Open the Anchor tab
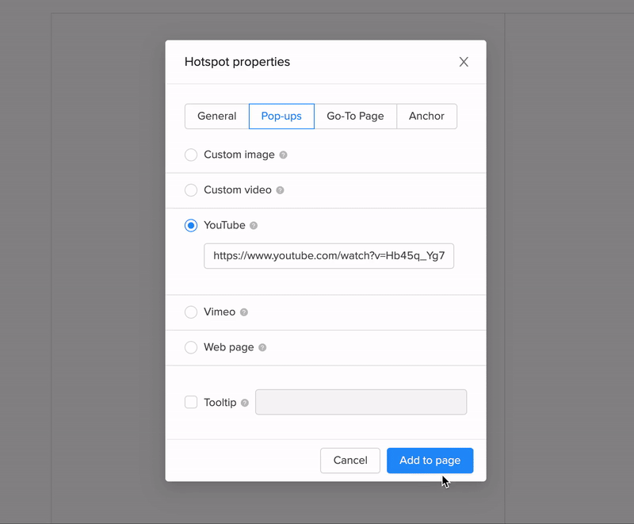 (426, 116)
